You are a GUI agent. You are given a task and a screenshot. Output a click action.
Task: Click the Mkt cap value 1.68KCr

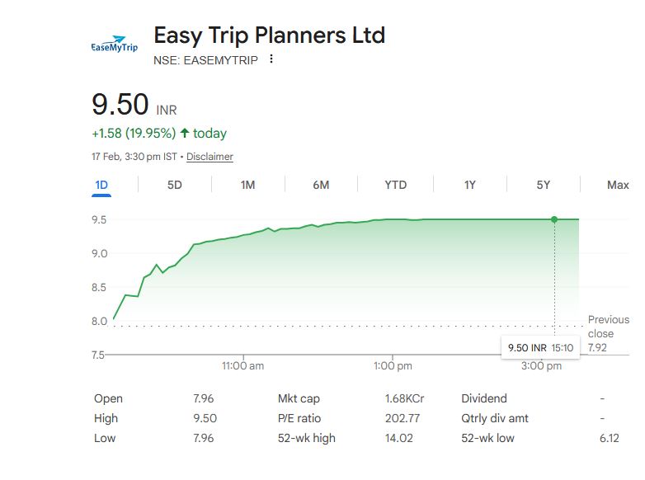tap(404, 398)
